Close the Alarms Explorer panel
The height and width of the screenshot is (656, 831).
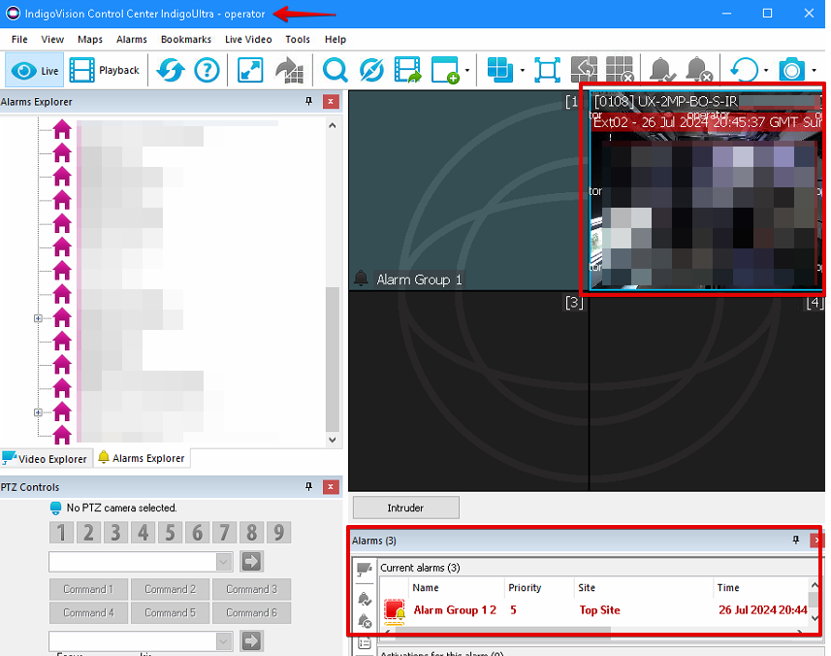[331, 101]
